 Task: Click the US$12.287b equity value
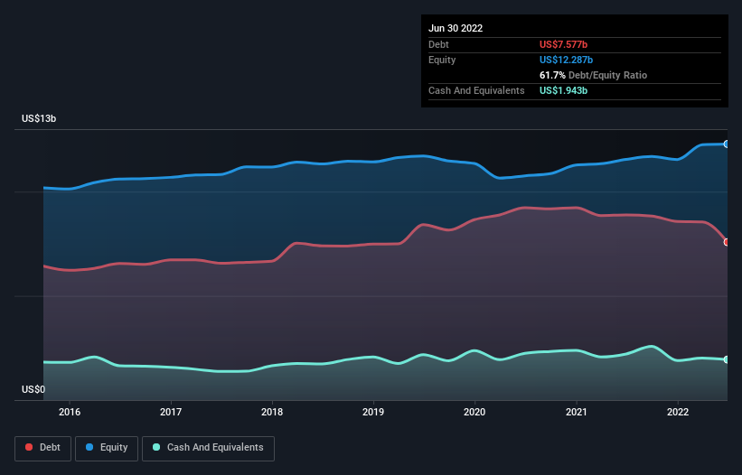566,60
